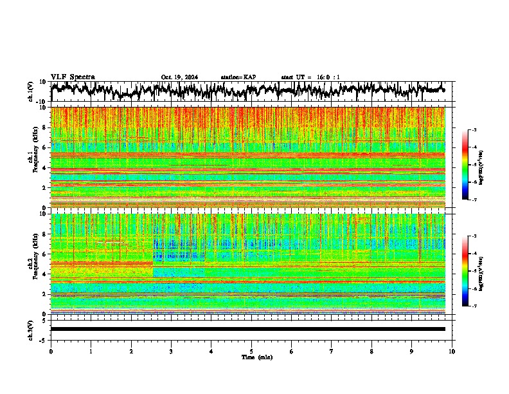Click the time axis tick label '0'
This screenshot has width=509, height=394.
51,352
